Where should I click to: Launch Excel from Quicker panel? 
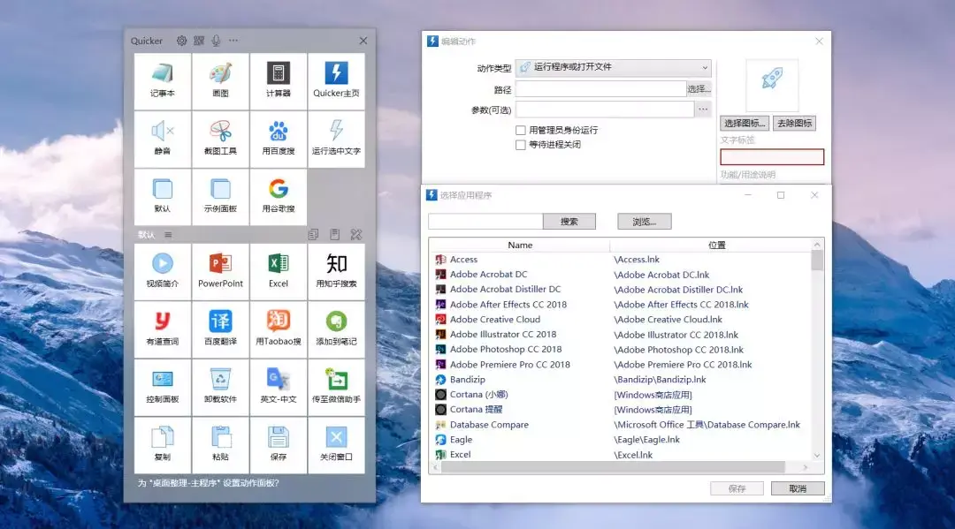279,272
